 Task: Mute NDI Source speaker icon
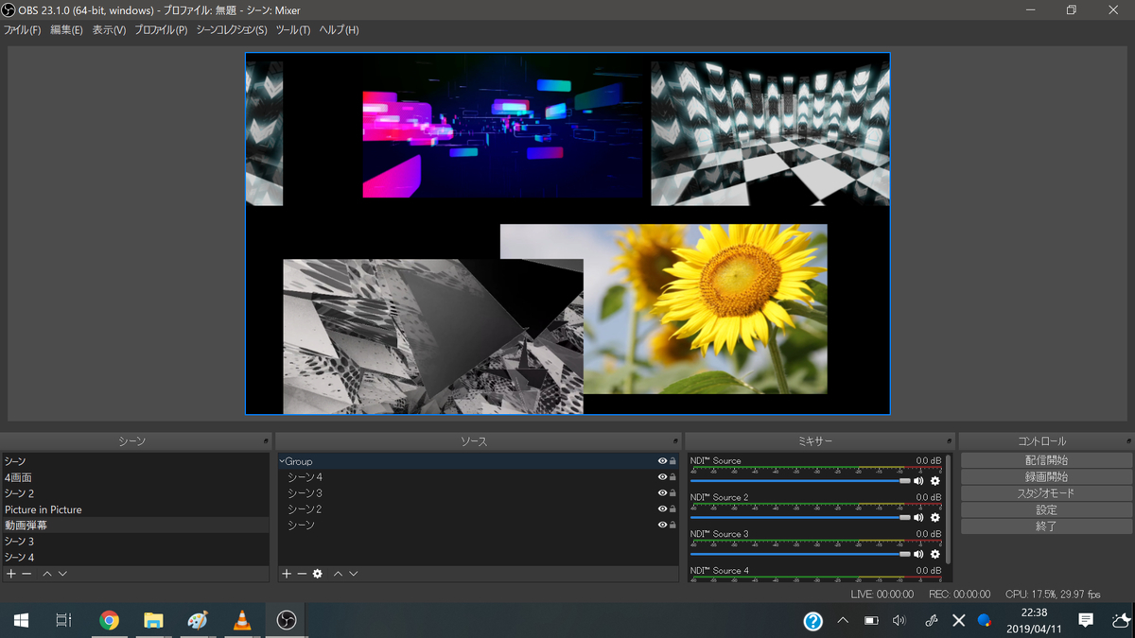(x=918, y=481)
